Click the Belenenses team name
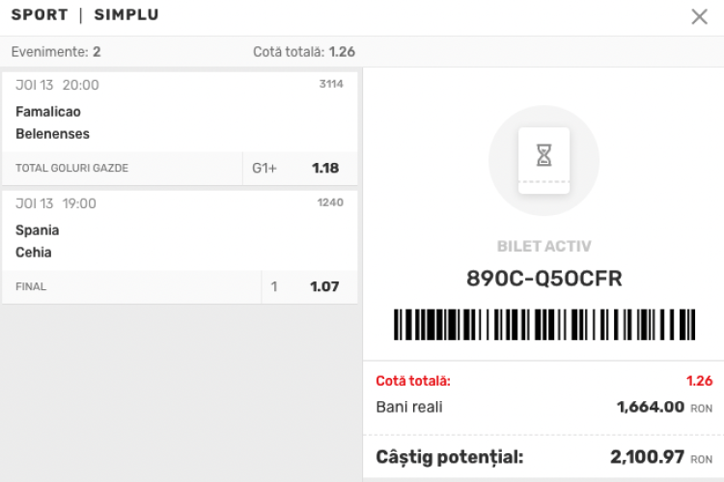724x482 pixels. click(x=53, y=134)
